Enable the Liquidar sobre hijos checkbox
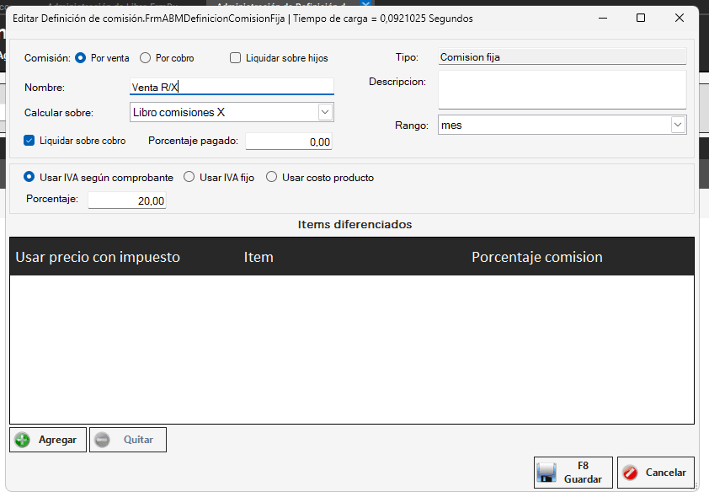The width and height of the screenshot is (709, 497). click(236, 58)
